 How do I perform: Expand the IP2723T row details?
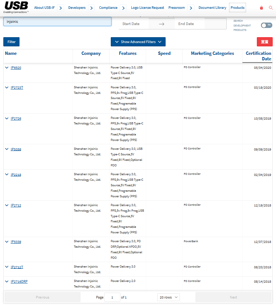7,88
